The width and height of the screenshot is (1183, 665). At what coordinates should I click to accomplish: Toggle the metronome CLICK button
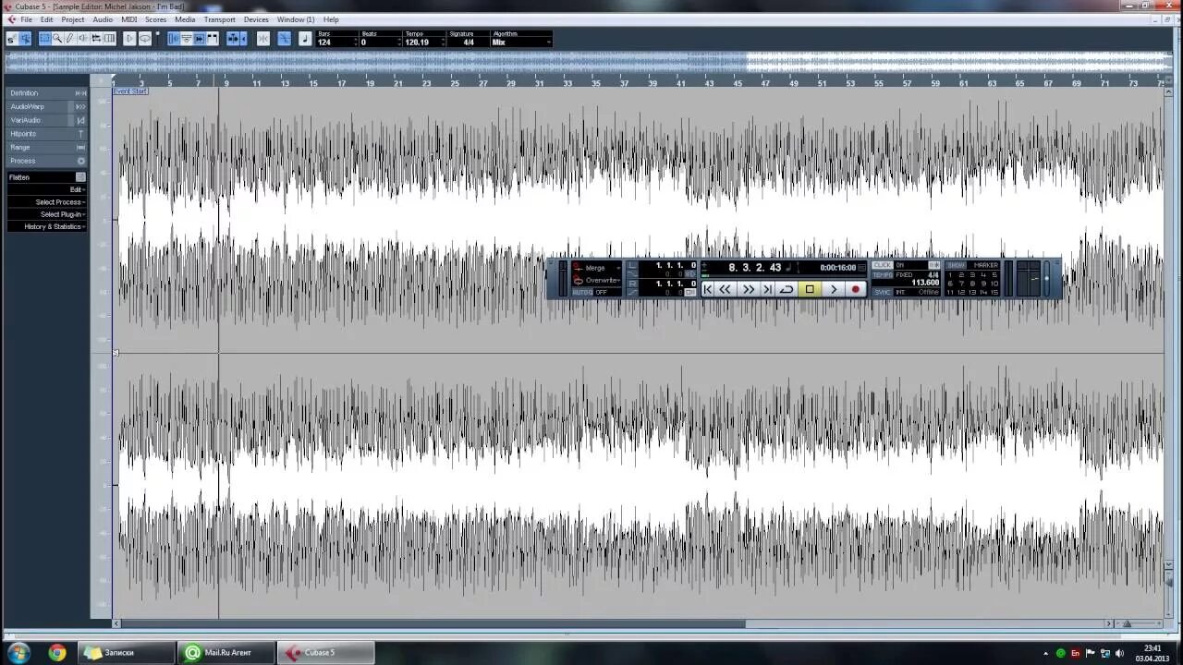tap(883, 265)
